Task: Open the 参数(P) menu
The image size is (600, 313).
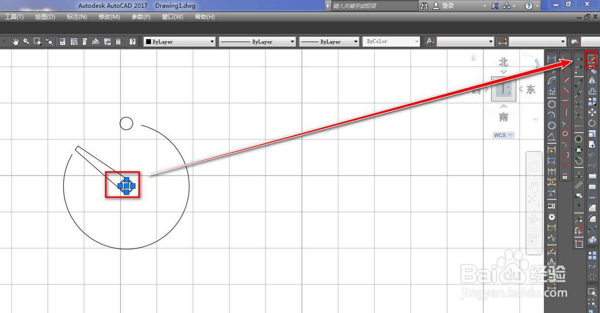Action: coord(141,17)
